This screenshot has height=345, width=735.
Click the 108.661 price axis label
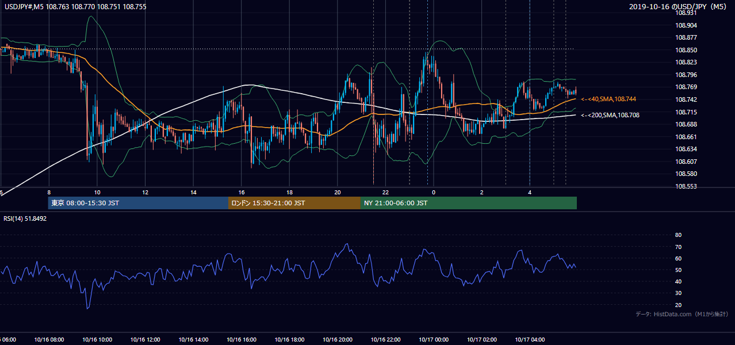click(687, 137)
